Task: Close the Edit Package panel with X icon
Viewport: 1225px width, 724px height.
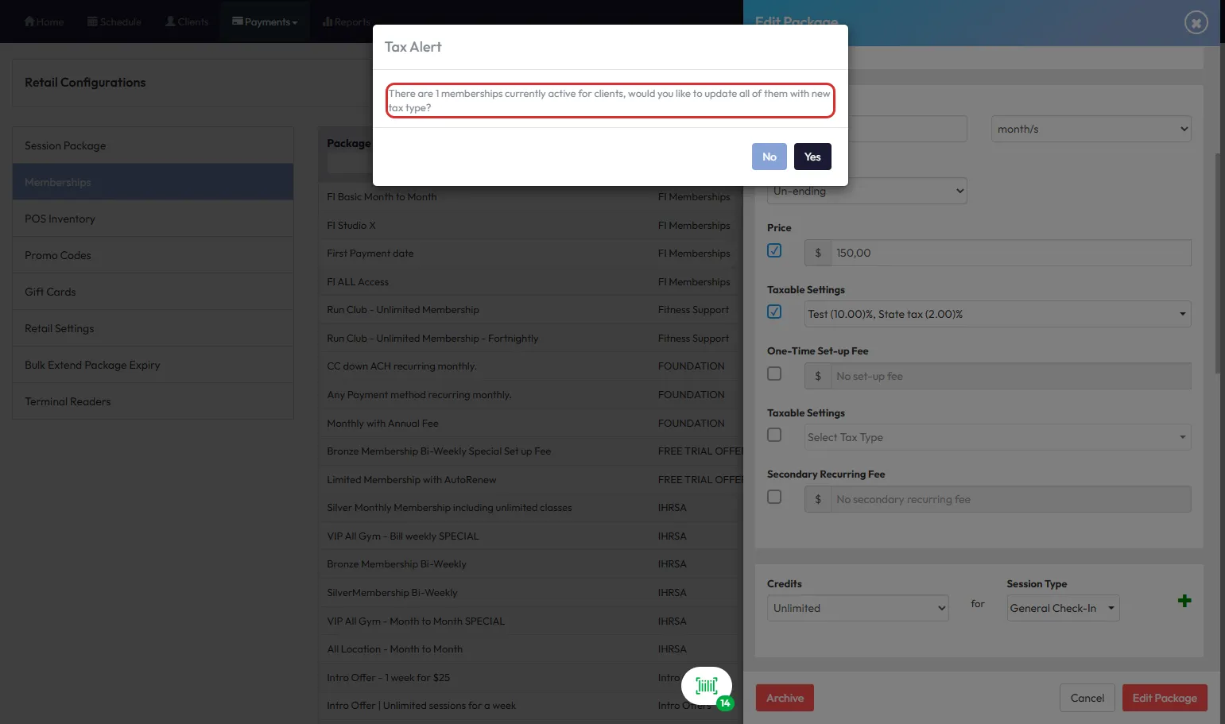Action: pos(1196,22)
